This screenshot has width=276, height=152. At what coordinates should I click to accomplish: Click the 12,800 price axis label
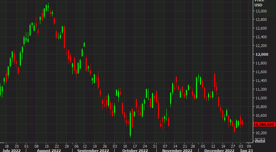pos(261,19)
